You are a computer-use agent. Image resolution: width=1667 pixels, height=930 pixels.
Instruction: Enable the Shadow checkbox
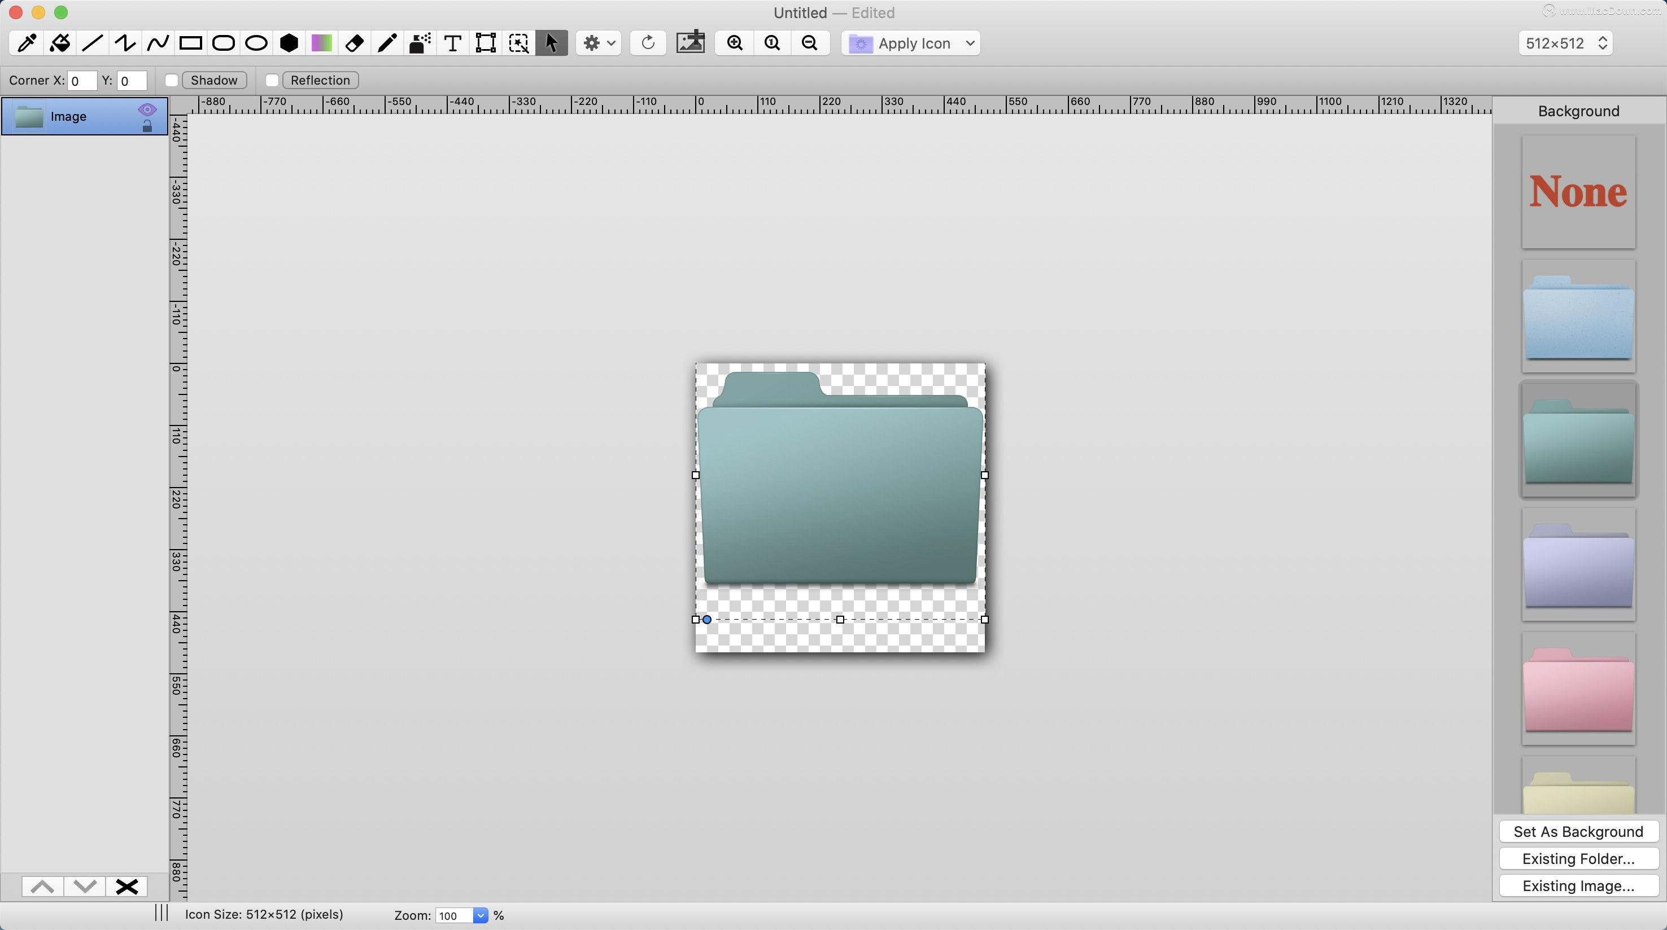click(172, 80)
